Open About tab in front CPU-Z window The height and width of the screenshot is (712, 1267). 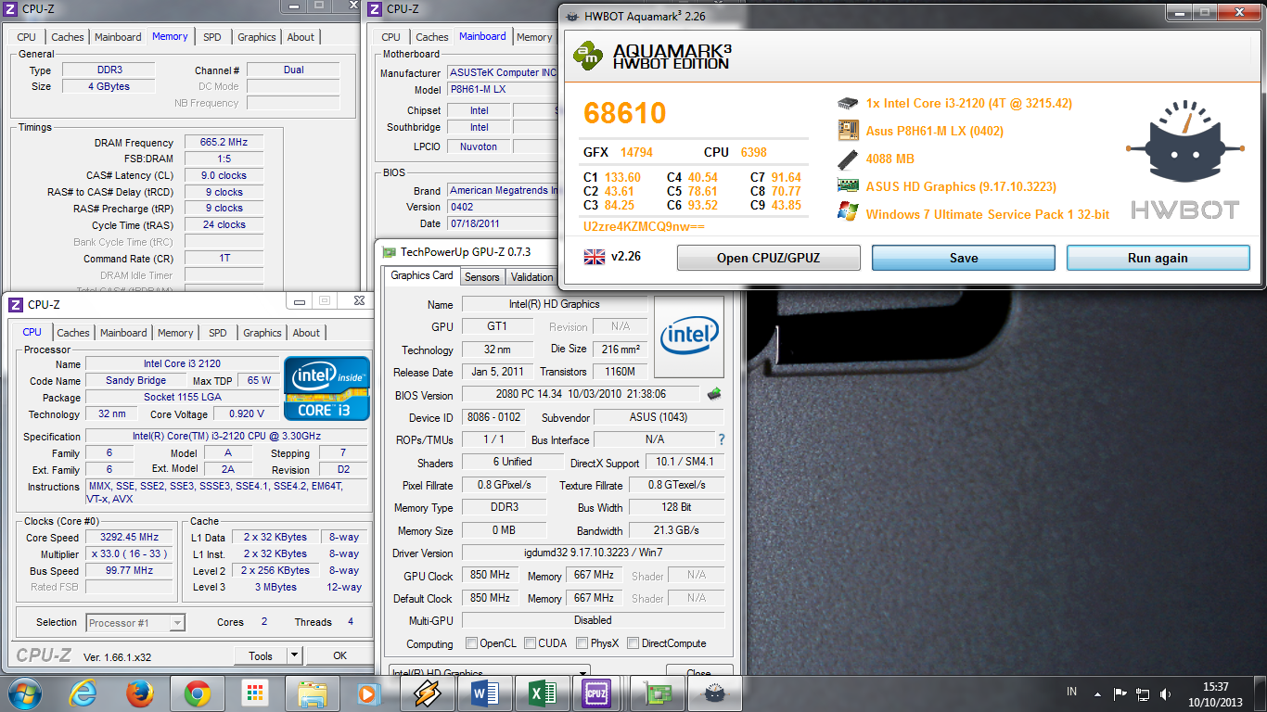(306, 333)
